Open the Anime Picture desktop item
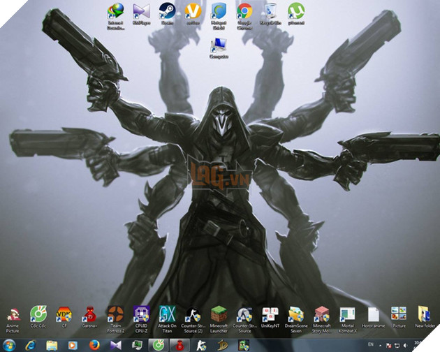Viewport: 440px width, 352px height. point(13,321)
